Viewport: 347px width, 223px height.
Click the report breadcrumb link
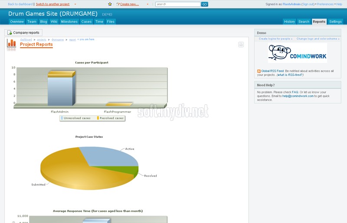[x=72, y=39]
